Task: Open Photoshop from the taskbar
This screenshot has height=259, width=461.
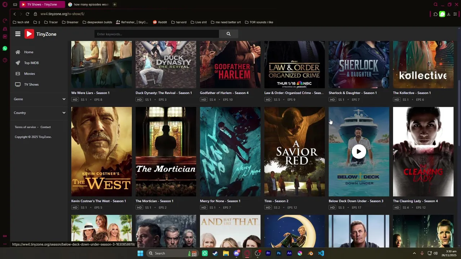Action: tap(279, 253)
